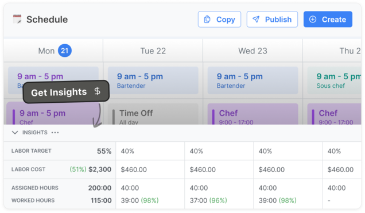Click the 200:00 assigned hours total

click(x=100, y=188)
